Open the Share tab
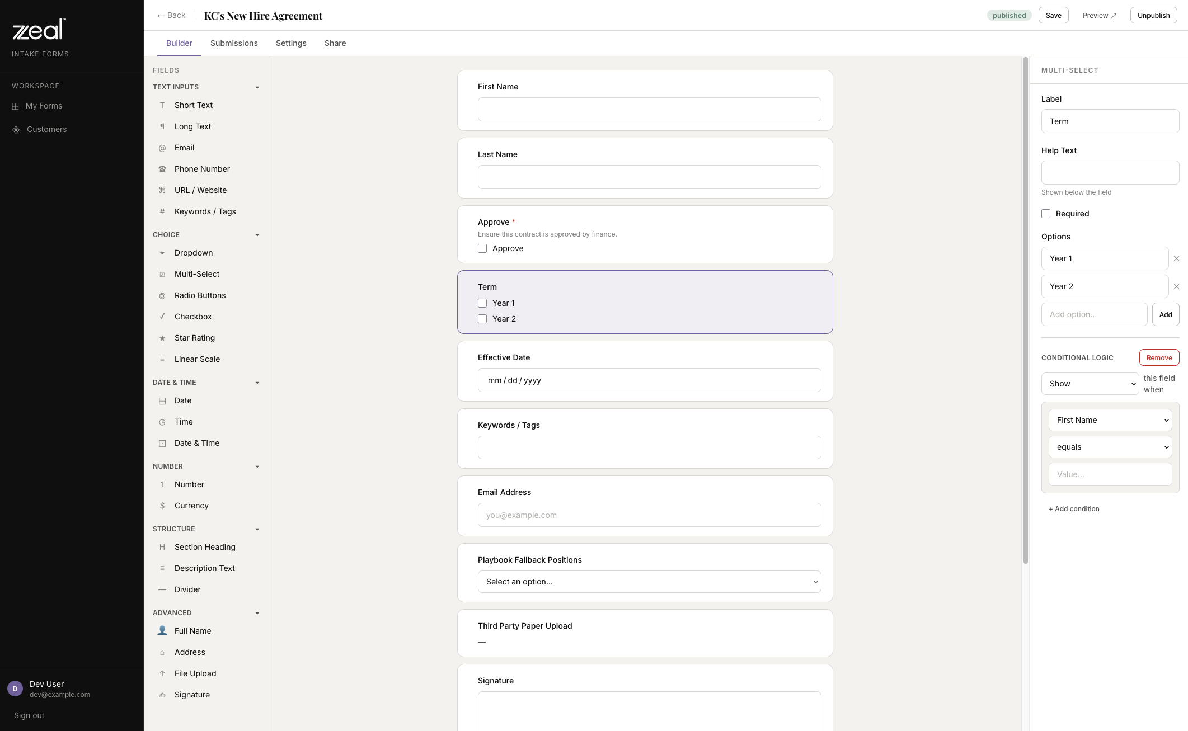 click(x=335, y=43)
